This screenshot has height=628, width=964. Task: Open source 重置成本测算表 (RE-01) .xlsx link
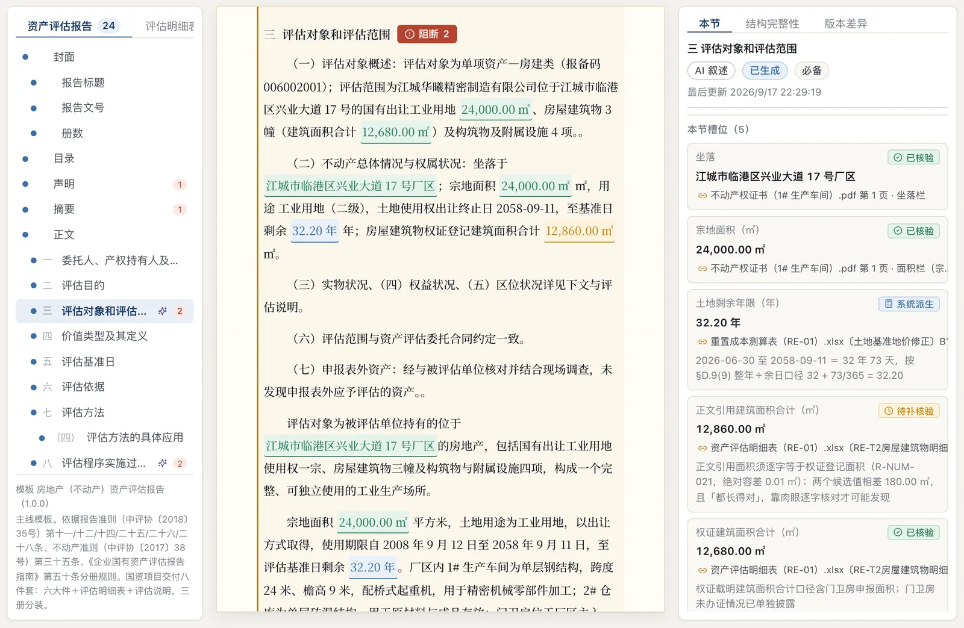(828, 342)
